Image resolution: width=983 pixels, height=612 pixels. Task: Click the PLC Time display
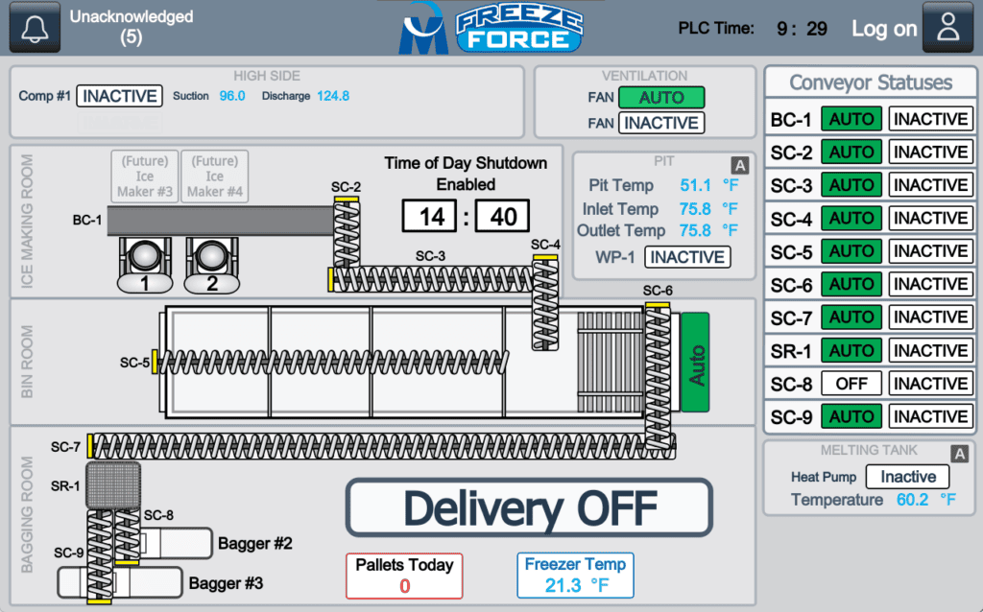(753, 28)
